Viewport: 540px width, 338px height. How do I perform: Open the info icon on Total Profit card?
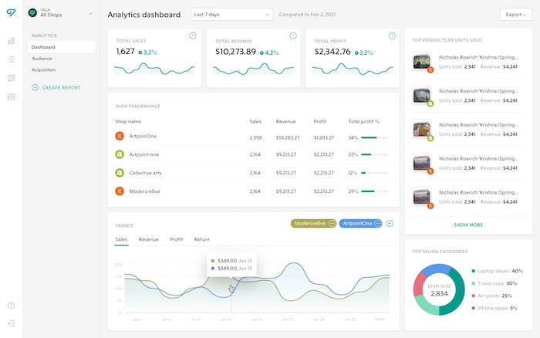click(392, 35)
